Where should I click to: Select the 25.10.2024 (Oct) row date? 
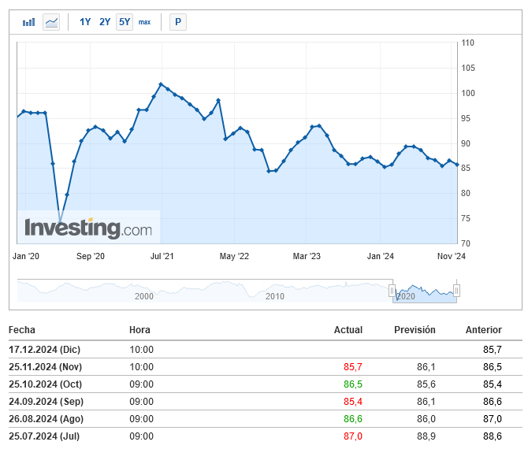pos(46,384)
